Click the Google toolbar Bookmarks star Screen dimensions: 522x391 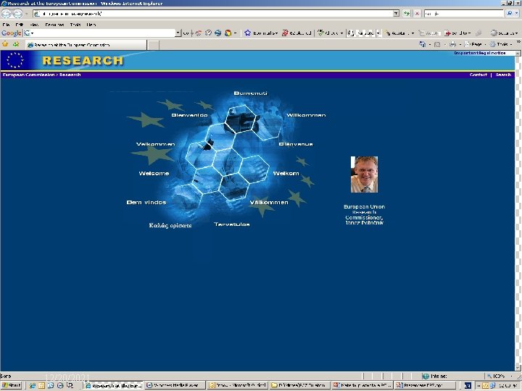[x=247, y=33]
